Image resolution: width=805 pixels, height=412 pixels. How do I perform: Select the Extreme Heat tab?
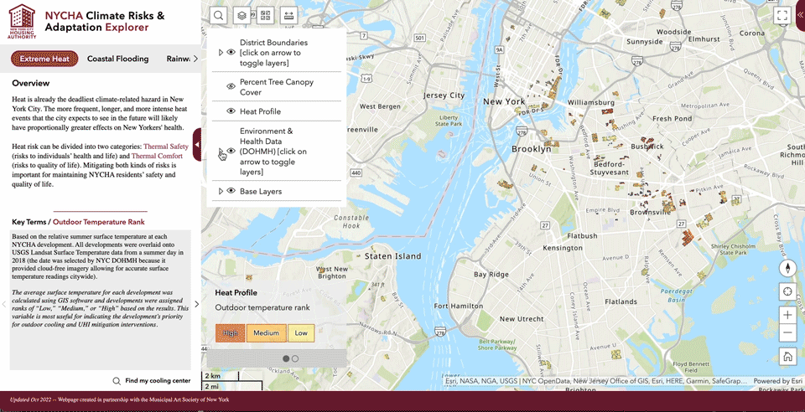44,59
